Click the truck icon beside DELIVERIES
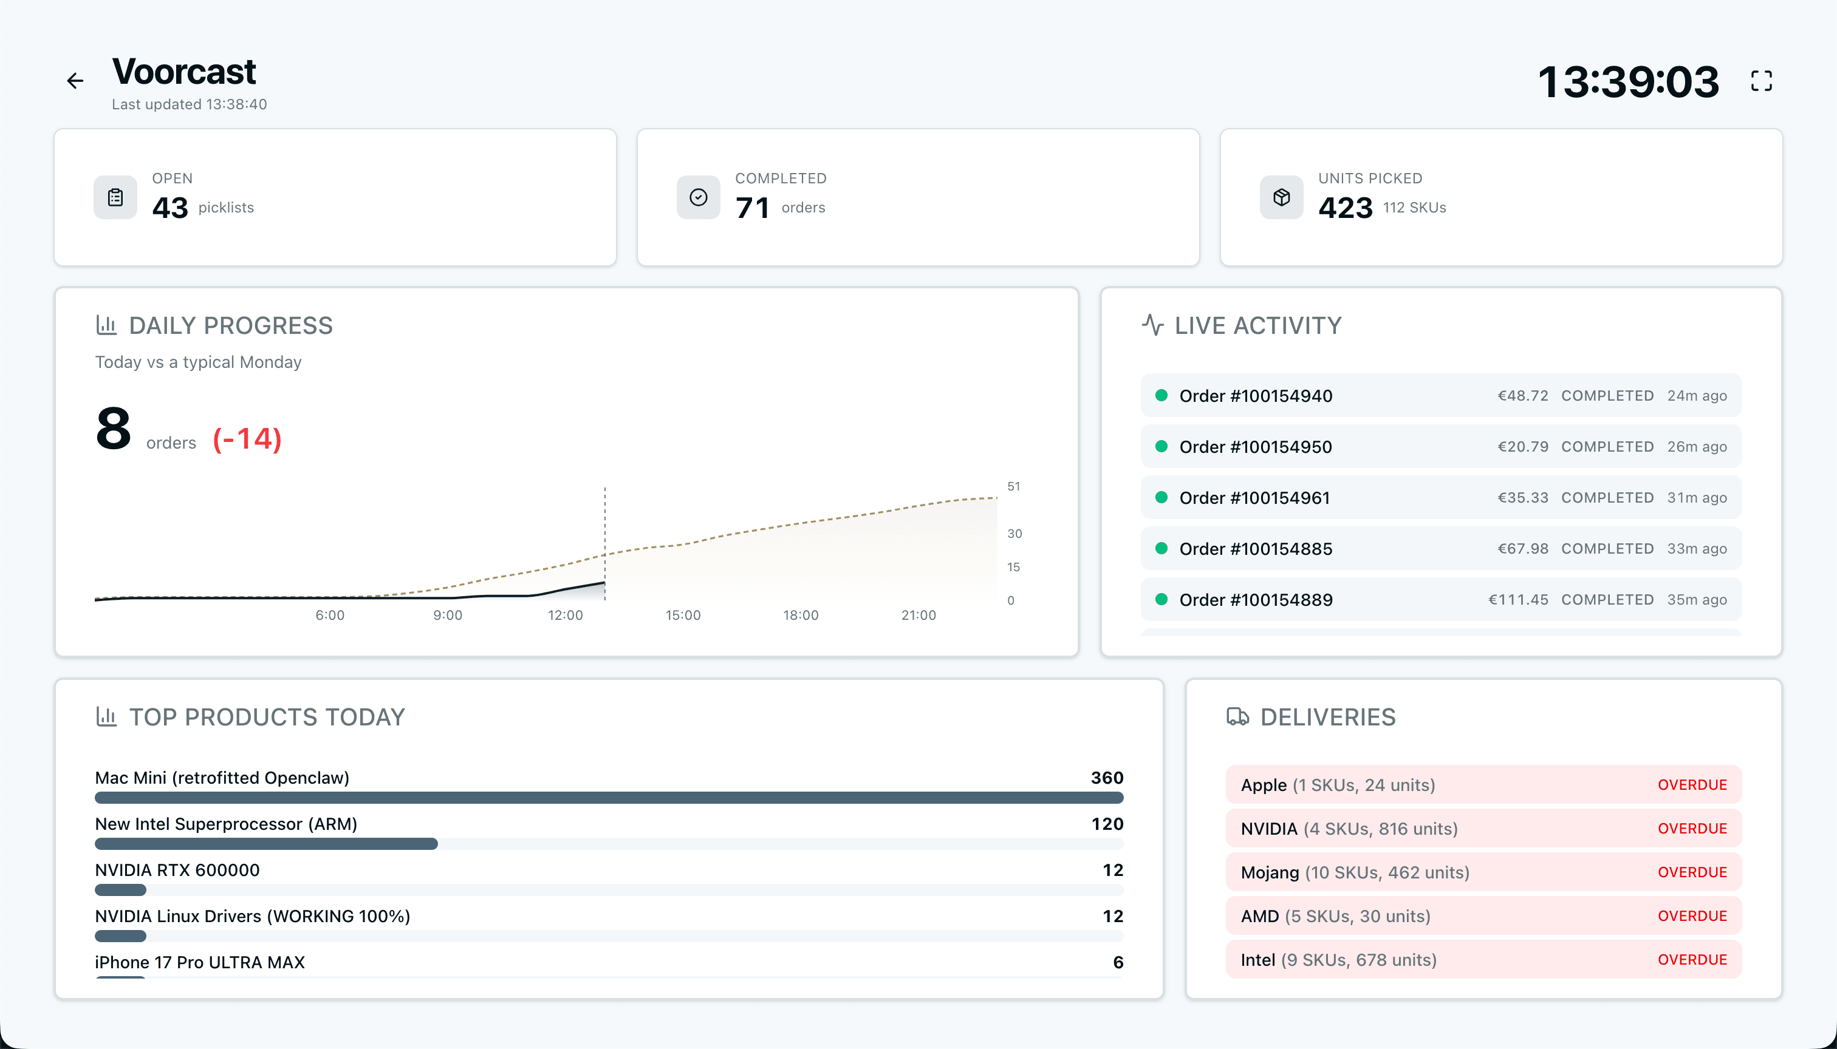Screen dimensions: 1837x1049 [x=1237, y=716]
